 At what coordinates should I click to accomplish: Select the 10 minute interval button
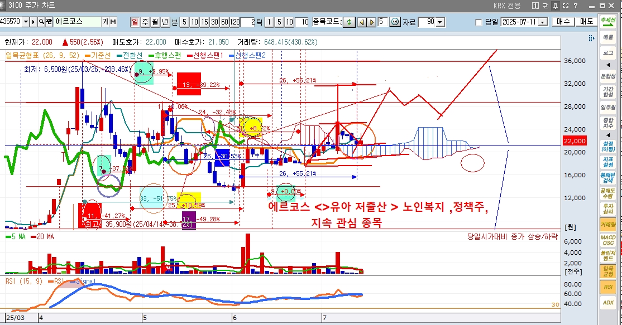coord(194,22)
